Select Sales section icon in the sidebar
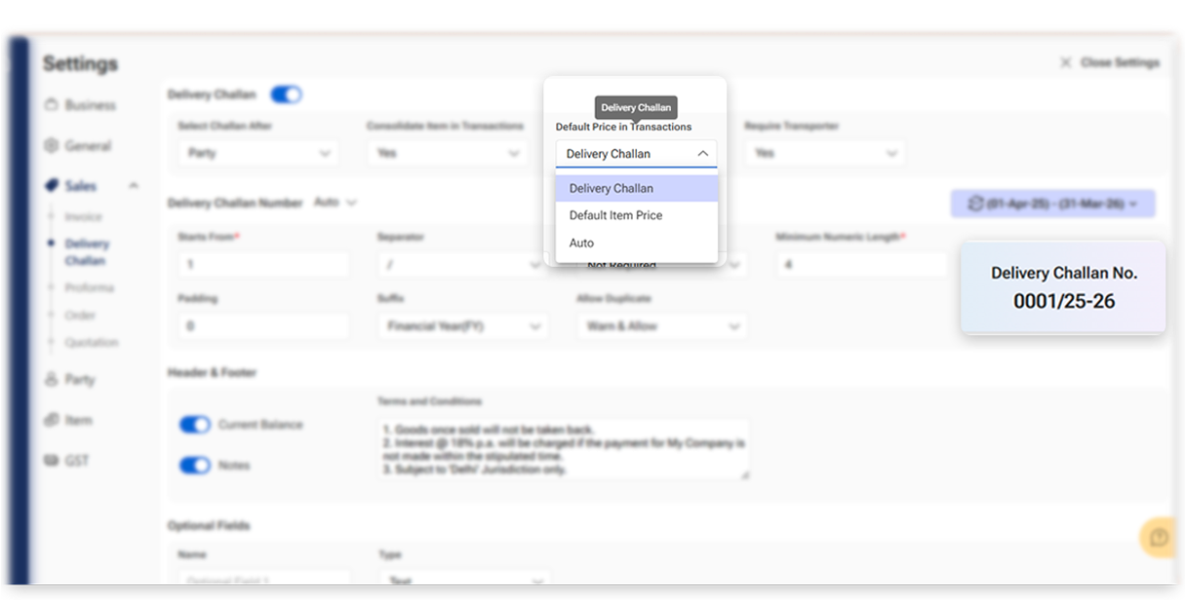This screenshot has width=1185, height=600. click(52, 186)
